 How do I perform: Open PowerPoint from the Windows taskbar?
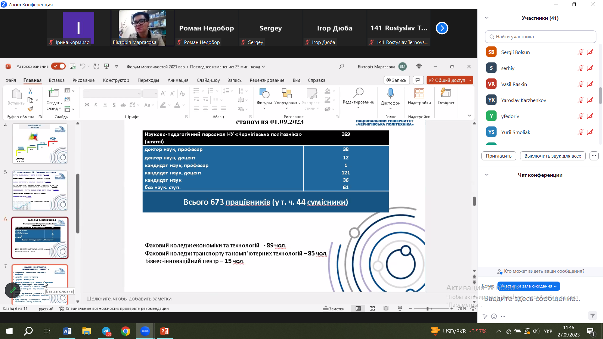165,331
